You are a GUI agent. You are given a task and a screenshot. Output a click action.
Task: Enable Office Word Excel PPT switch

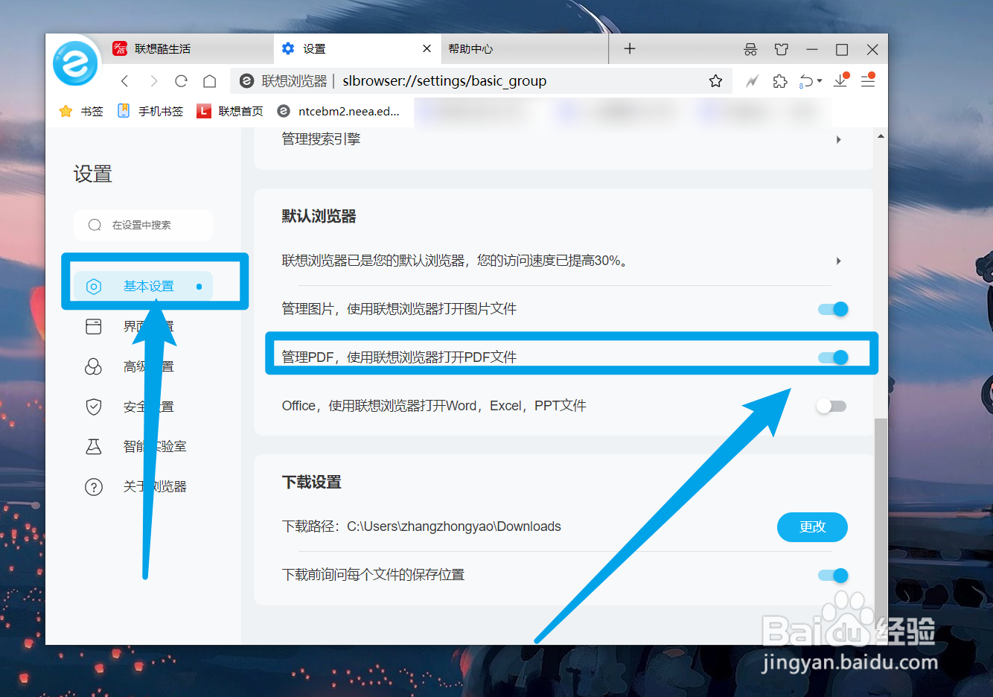[831, 406]
